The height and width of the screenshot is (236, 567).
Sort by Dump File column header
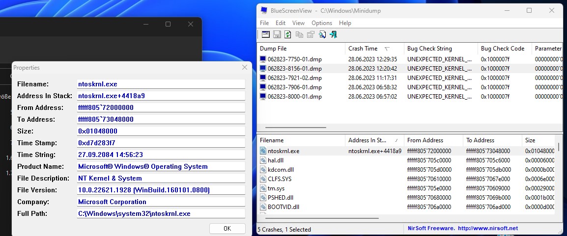[301, 49]
